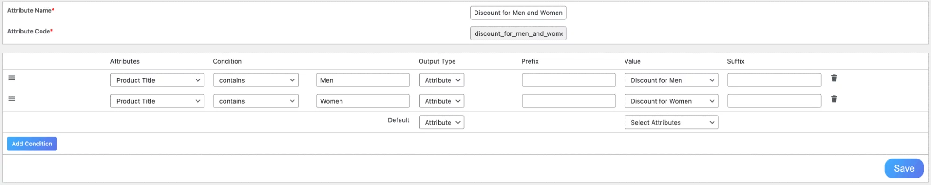
Task: Open the contains condition dropdown for Men
Action: (256, 80)
